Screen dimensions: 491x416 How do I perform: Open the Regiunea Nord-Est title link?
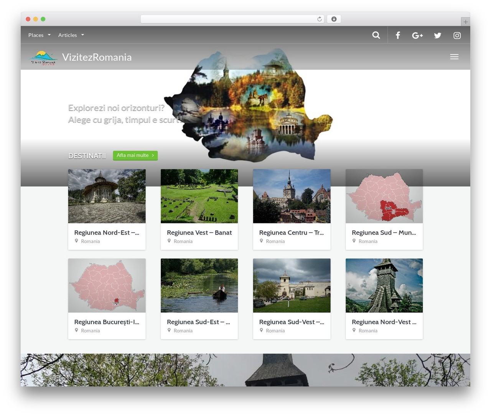[107, 233]
